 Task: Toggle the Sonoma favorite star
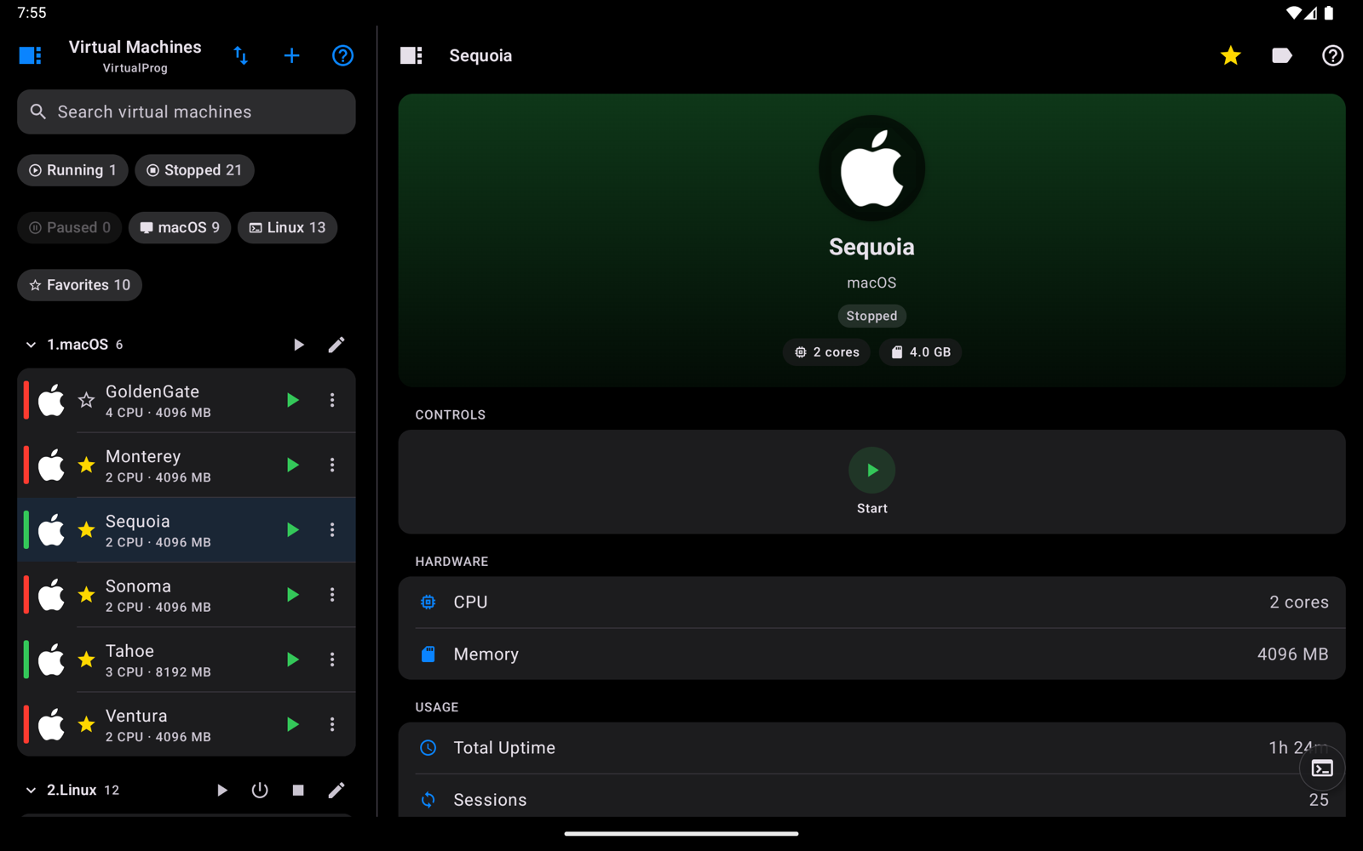coord(86,595)
